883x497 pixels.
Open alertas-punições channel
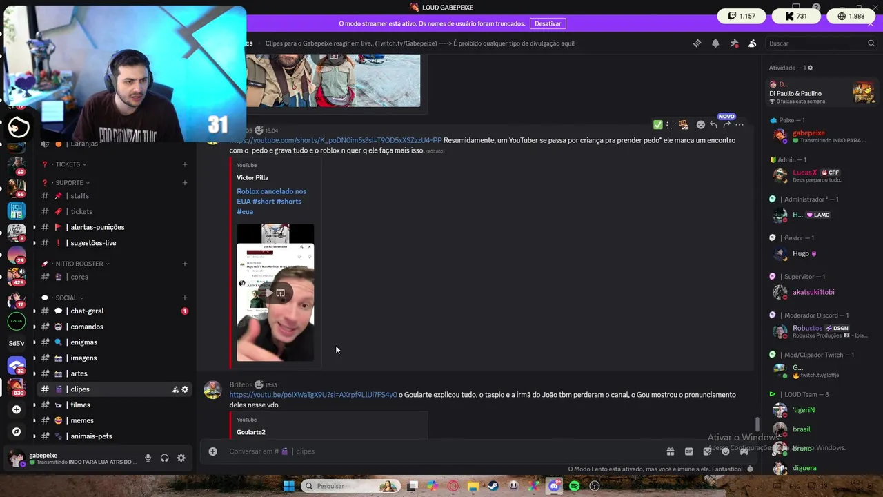(x=114, y=227)
